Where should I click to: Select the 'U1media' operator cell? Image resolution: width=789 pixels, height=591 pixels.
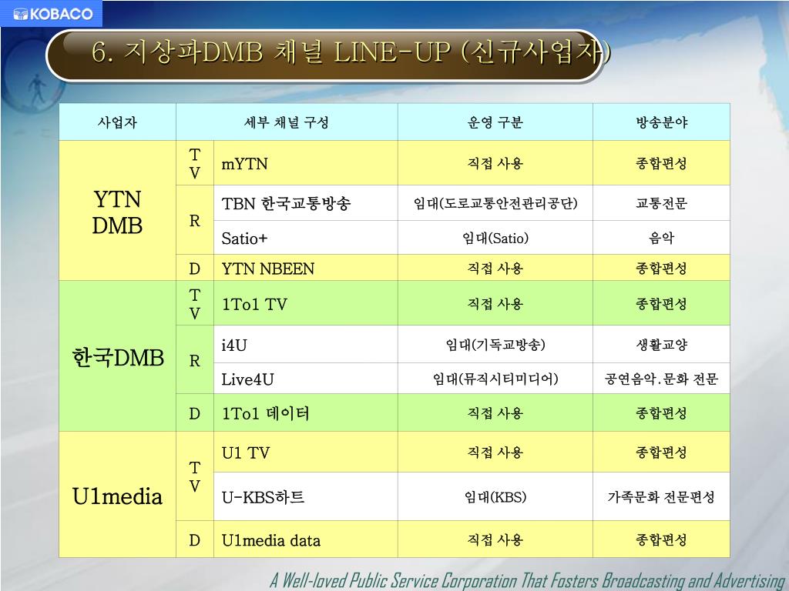click(x=117, y=495)
